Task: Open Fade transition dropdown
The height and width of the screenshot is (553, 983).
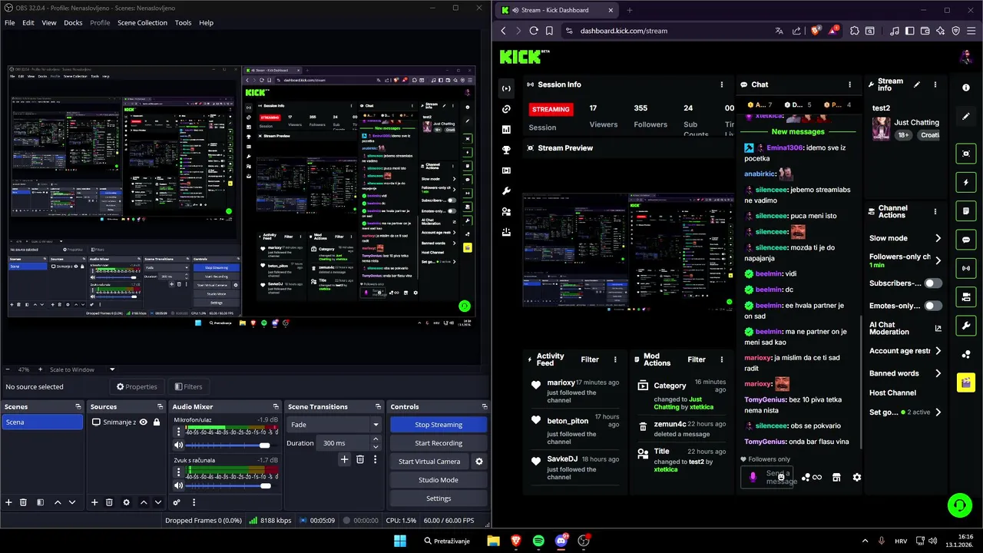Action: [333, 425]
